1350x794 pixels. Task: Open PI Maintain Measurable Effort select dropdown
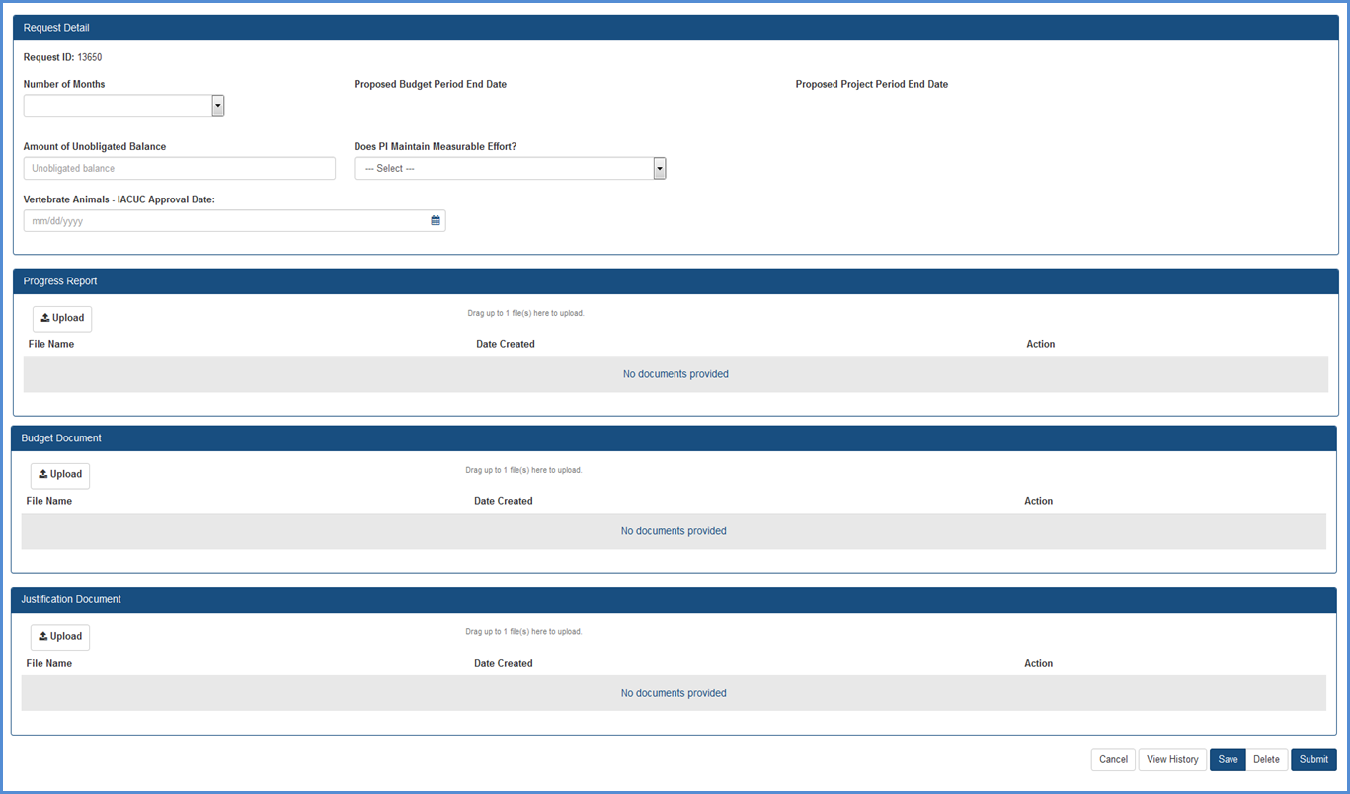click(511, 168)
